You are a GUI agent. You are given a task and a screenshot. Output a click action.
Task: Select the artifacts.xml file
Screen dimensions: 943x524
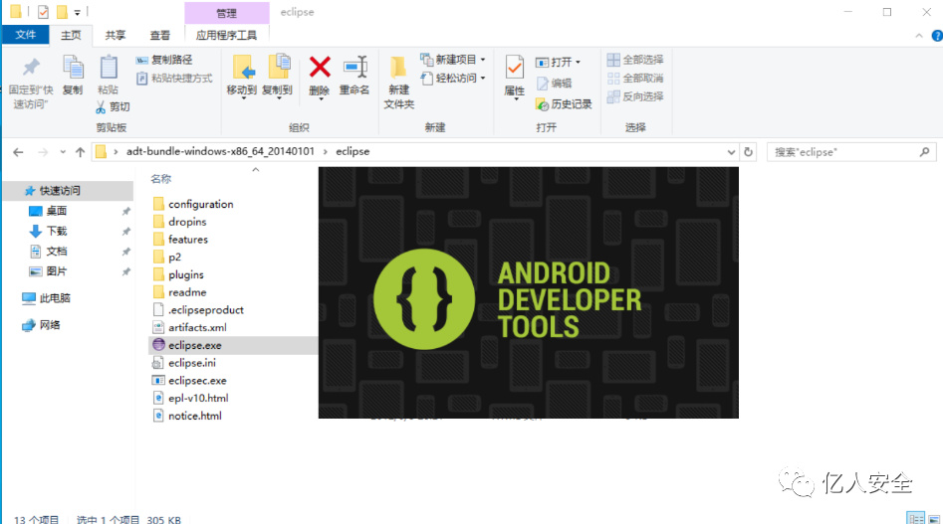point(190,328)
